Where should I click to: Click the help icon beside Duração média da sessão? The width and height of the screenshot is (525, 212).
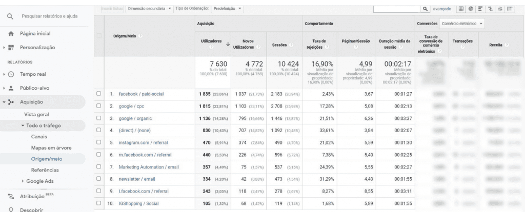pos(400,47)
